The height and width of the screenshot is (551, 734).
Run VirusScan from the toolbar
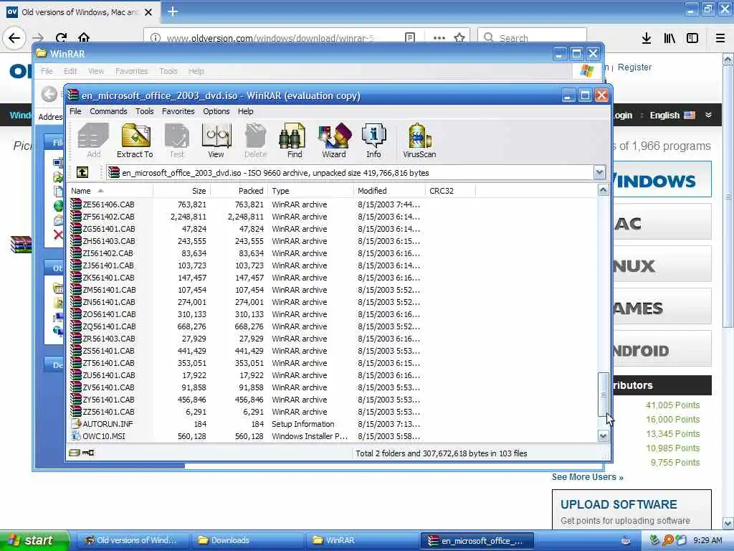click(x=419, y=140)
